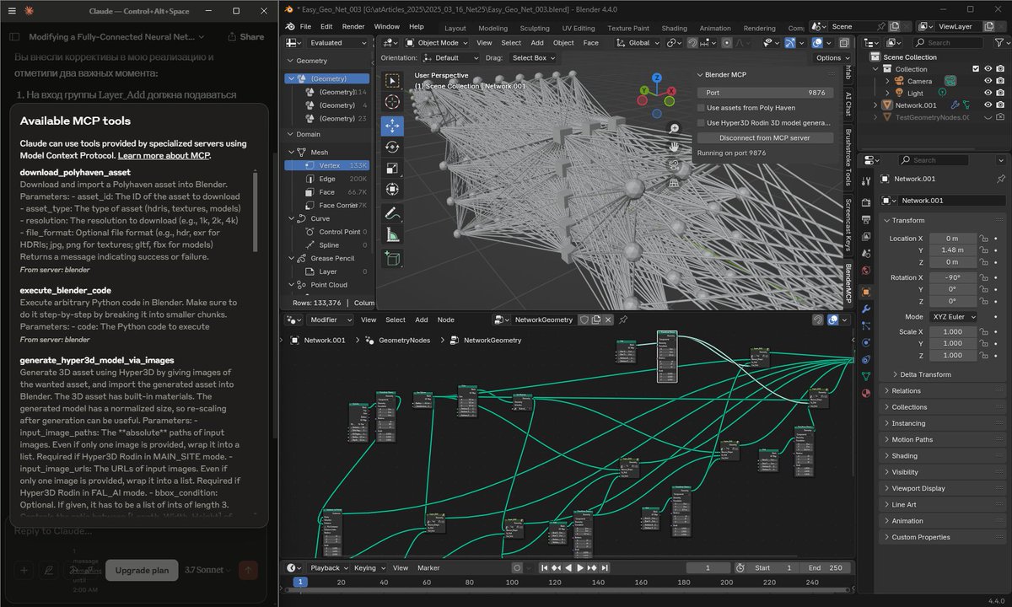The image size is (1012, 607).
Task: Open the Select Box drag dropdown
Action: (x=534, y=57)
